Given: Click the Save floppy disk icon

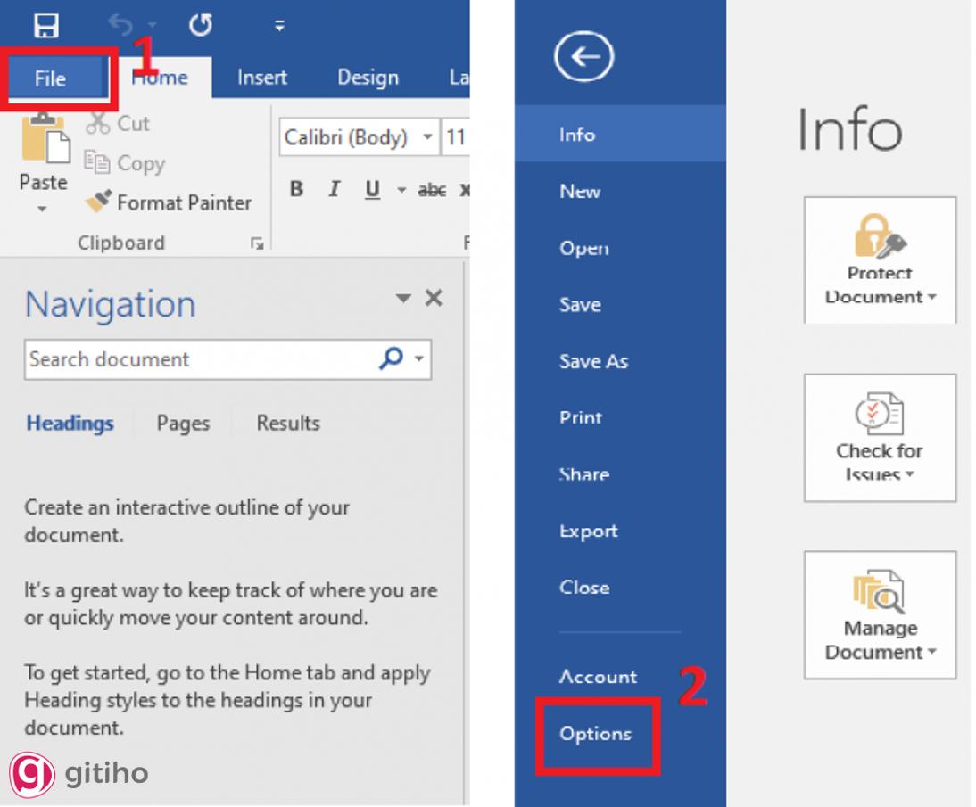Looking at the screenshot, I should 46,26.
